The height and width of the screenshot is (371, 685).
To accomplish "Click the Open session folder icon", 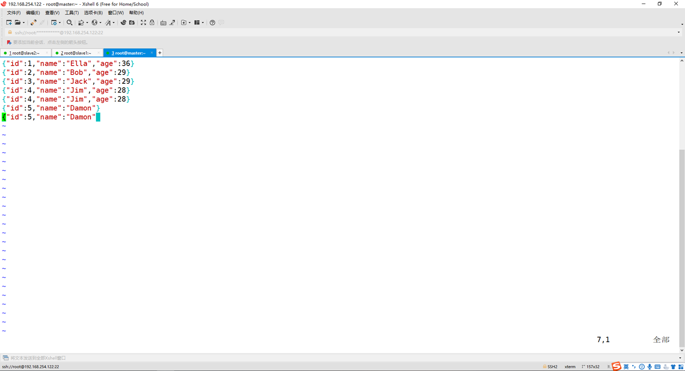I will tap(18, 22).
